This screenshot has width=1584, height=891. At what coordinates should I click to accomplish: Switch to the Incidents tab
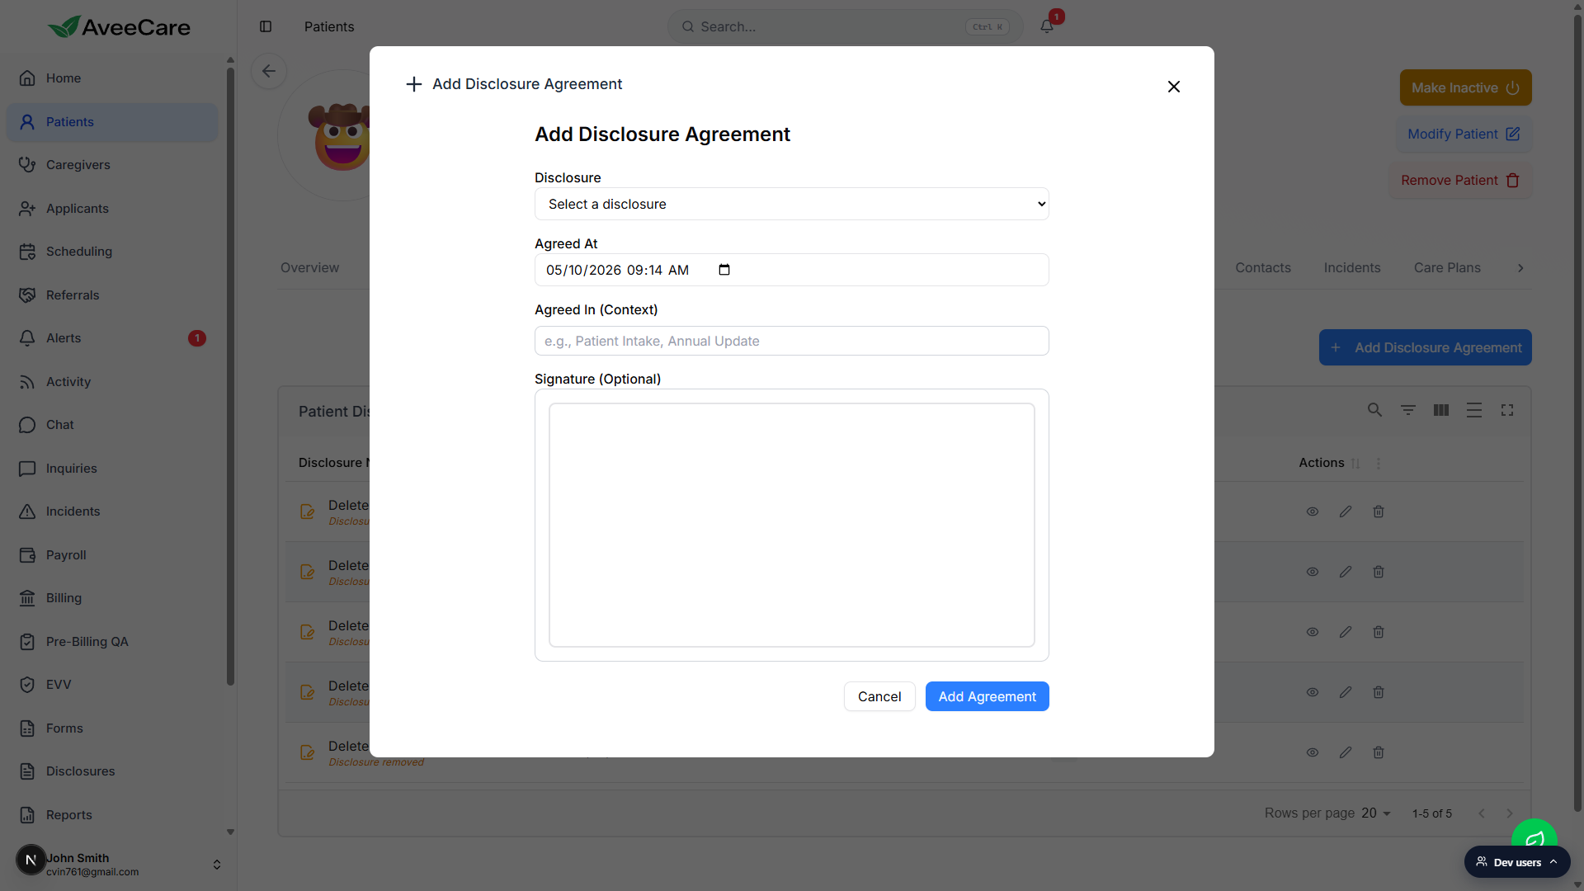1351,268
